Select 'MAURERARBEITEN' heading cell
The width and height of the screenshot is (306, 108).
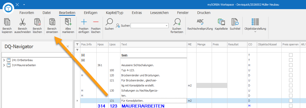(x=153, y=106)
